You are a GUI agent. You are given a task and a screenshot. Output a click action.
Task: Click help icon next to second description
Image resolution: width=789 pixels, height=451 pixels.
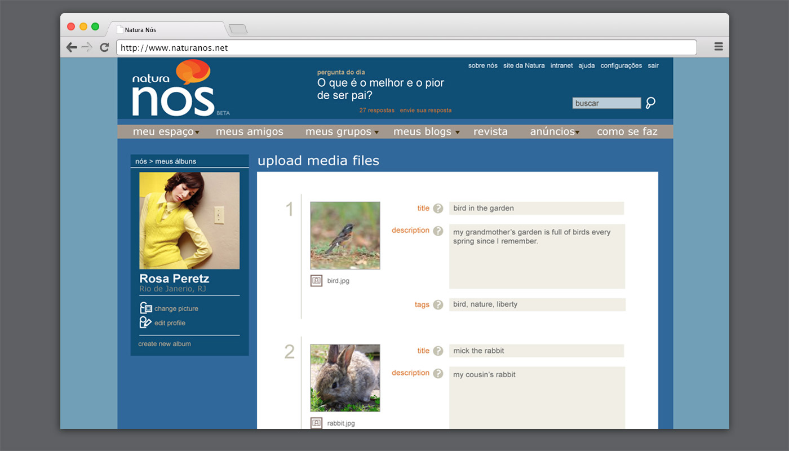(438, 373)
